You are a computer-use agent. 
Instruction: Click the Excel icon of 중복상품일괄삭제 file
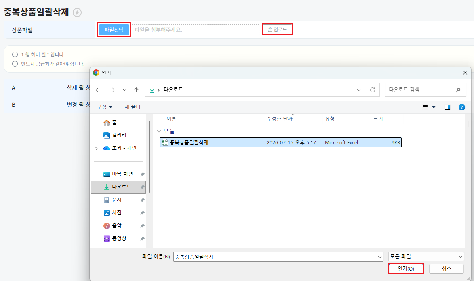click(165, 143)
